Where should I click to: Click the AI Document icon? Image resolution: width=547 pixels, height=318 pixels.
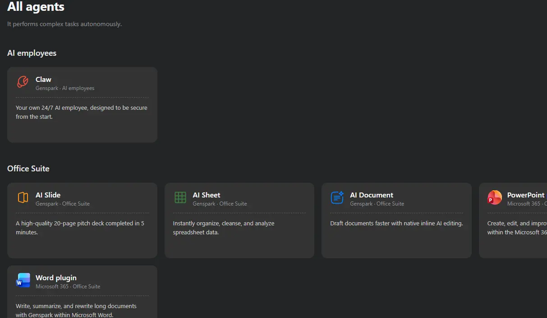(337, 197)
